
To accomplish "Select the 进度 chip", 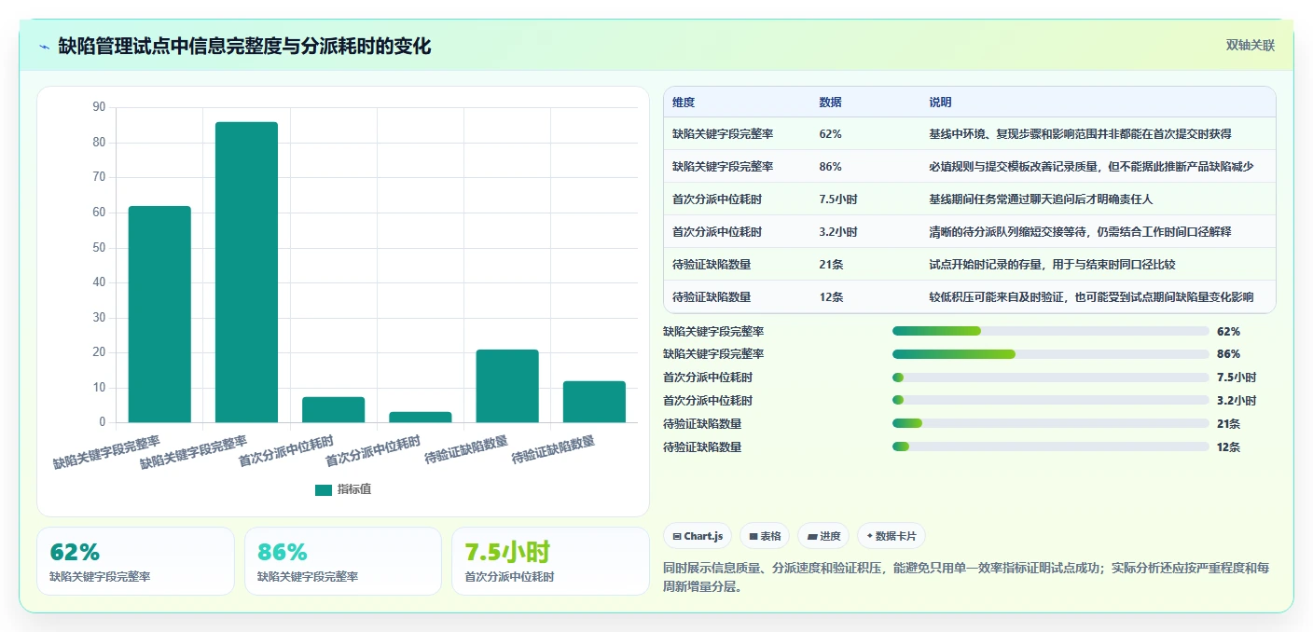I will tap(823, 536).
